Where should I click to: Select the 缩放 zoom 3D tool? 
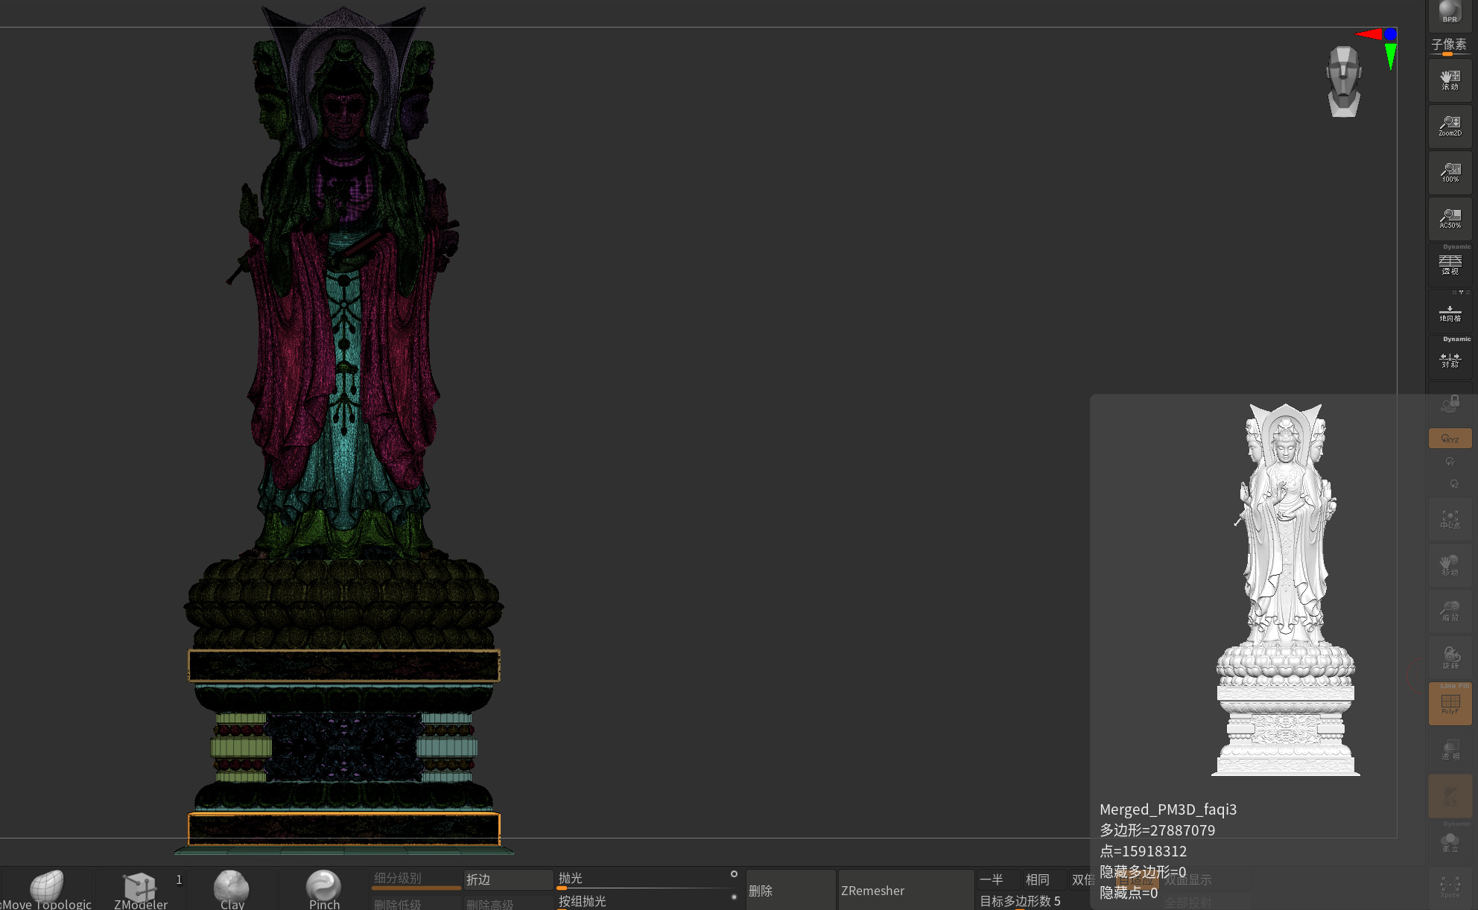1450,611
